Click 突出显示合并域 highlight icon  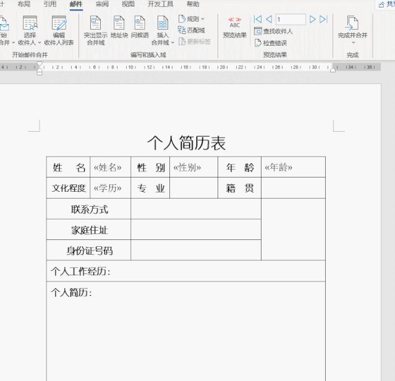tap(95, 23)
